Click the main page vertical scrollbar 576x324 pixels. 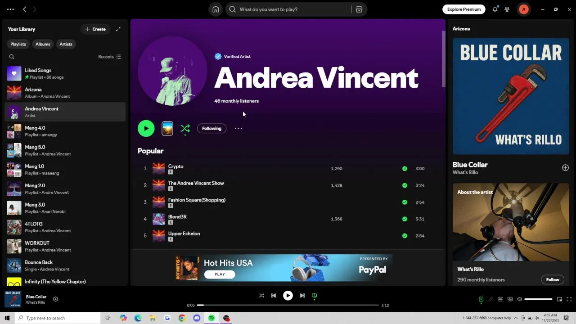tap(443, 59)
